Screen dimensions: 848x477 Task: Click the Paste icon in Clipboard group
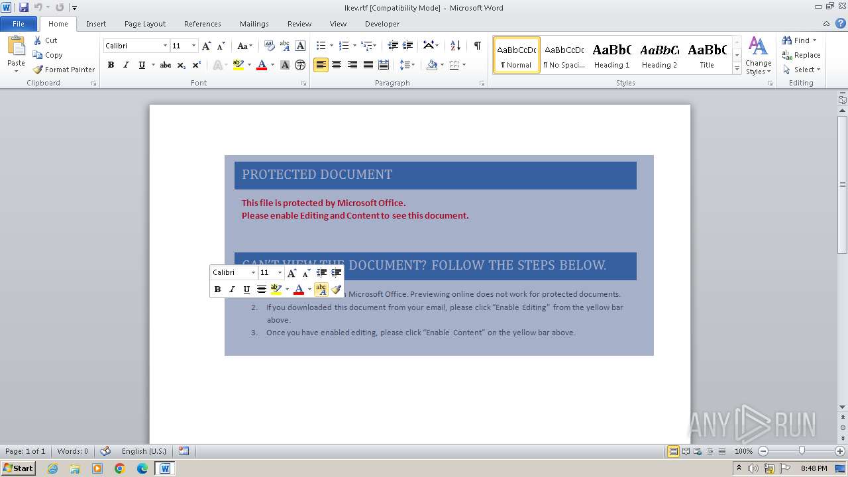[16, 46]
